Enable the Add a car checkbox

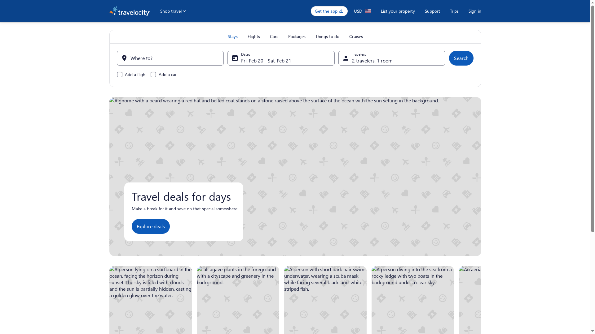(153, 75)
